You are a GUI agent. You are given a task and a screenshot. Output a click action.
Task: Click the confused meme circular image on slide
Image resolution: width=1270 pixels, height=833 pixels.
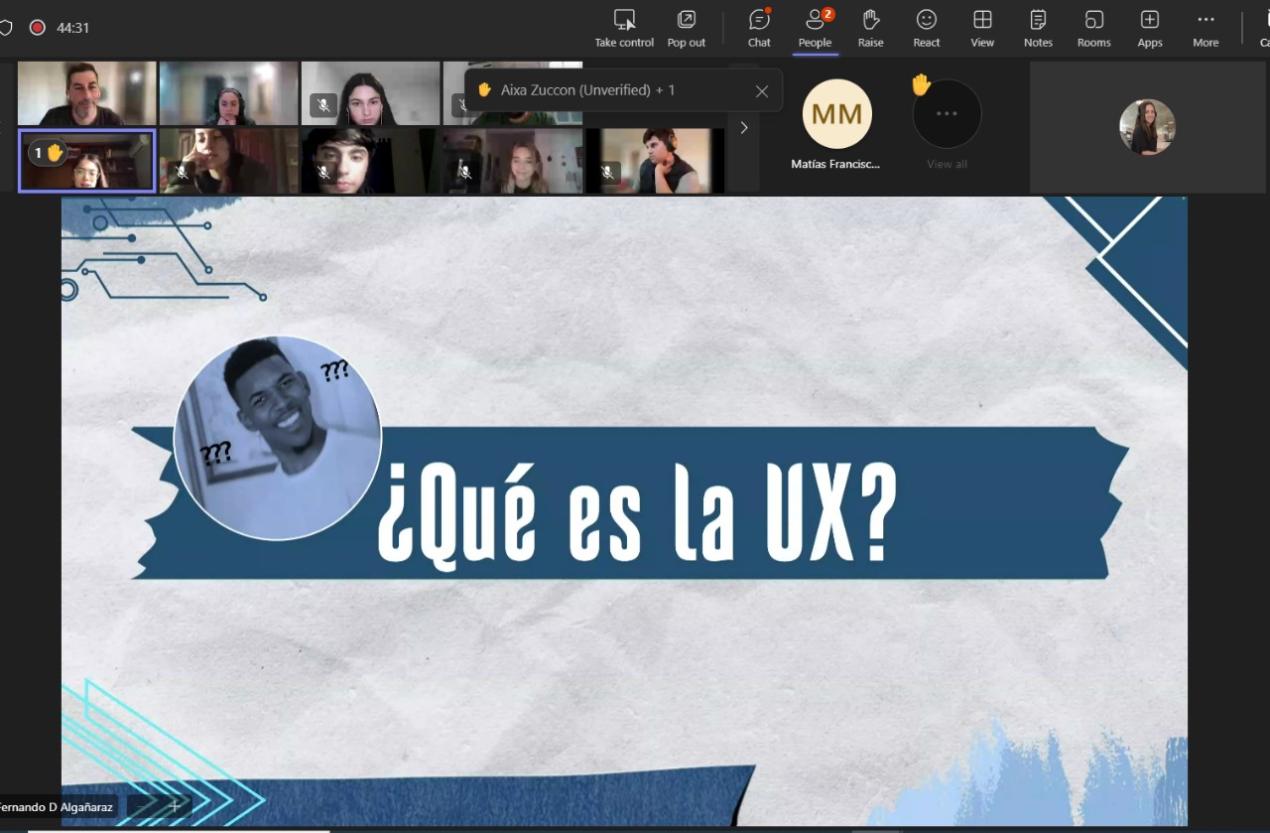click(278, 438)
